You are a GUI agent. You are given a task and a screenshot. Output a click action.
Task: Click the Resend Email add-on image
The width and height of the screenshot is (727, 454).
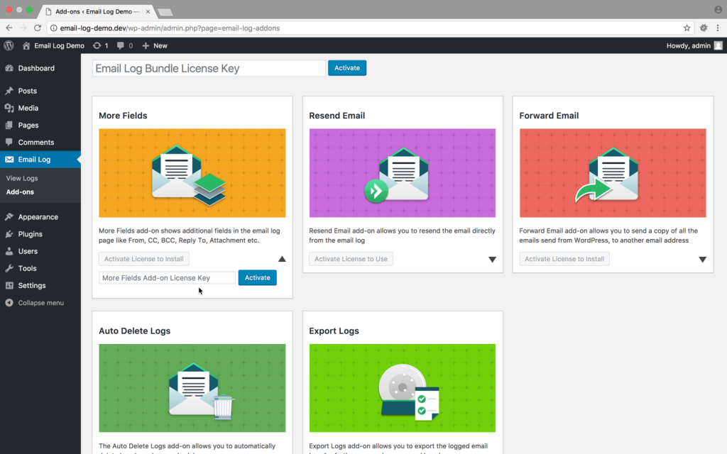coord(403,173)
